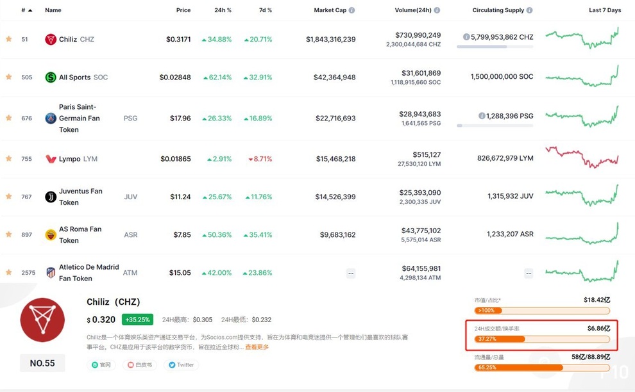Open the red Lympo 7-day sparkline

[x=582, y=158]
